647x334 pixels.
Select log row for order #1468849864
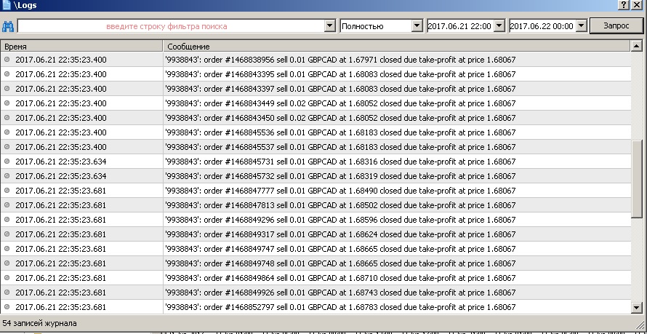coord(316,278)
